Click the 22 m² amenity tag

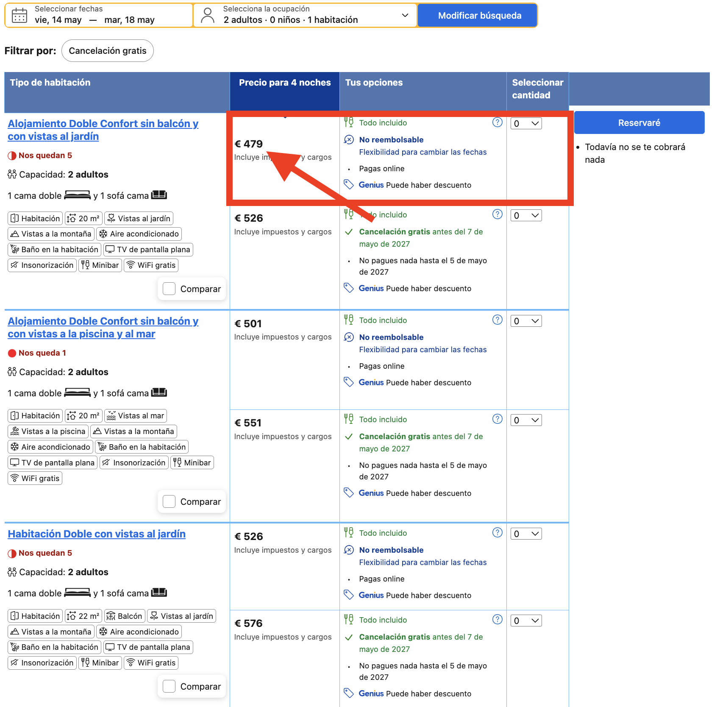pos(83,616)
